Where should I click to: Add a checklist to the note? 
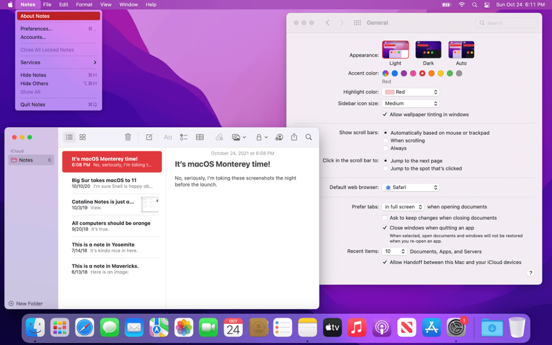point(184,137)
